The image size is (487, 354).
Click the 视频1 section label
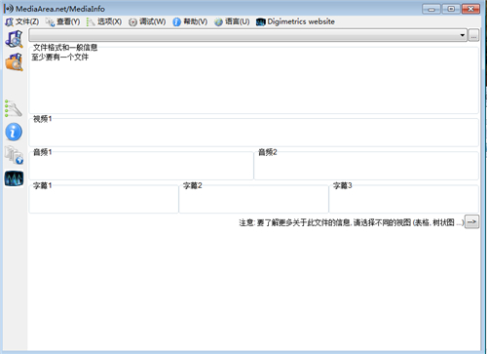point(42,119)
